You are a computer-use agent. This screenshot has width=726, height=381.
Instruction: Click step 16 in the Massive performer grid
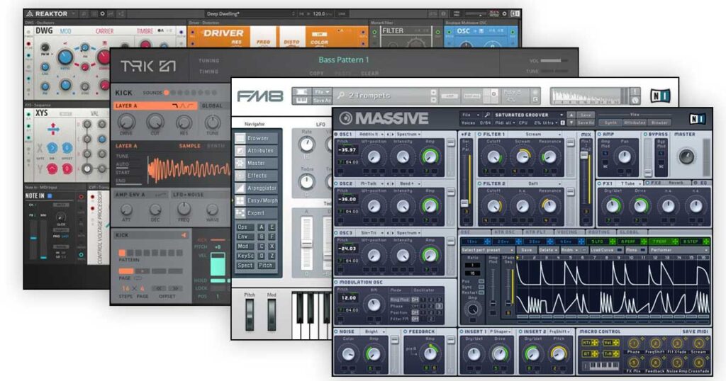point(704,258)
